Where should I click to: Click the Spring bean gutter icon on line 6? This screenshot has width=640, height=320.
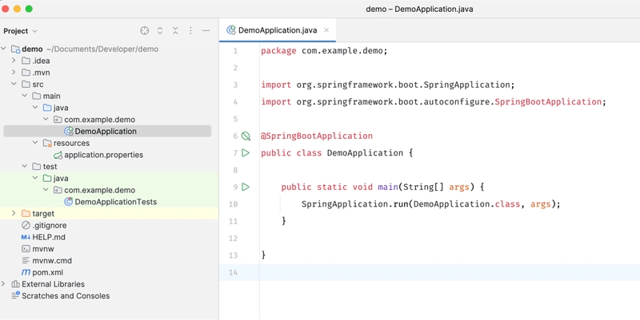[x=246, y=136]
